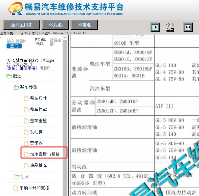Viewport: 199px width, 196px height.
Task: Click the 发动机 document icon
Action: [x=26, y=132]
